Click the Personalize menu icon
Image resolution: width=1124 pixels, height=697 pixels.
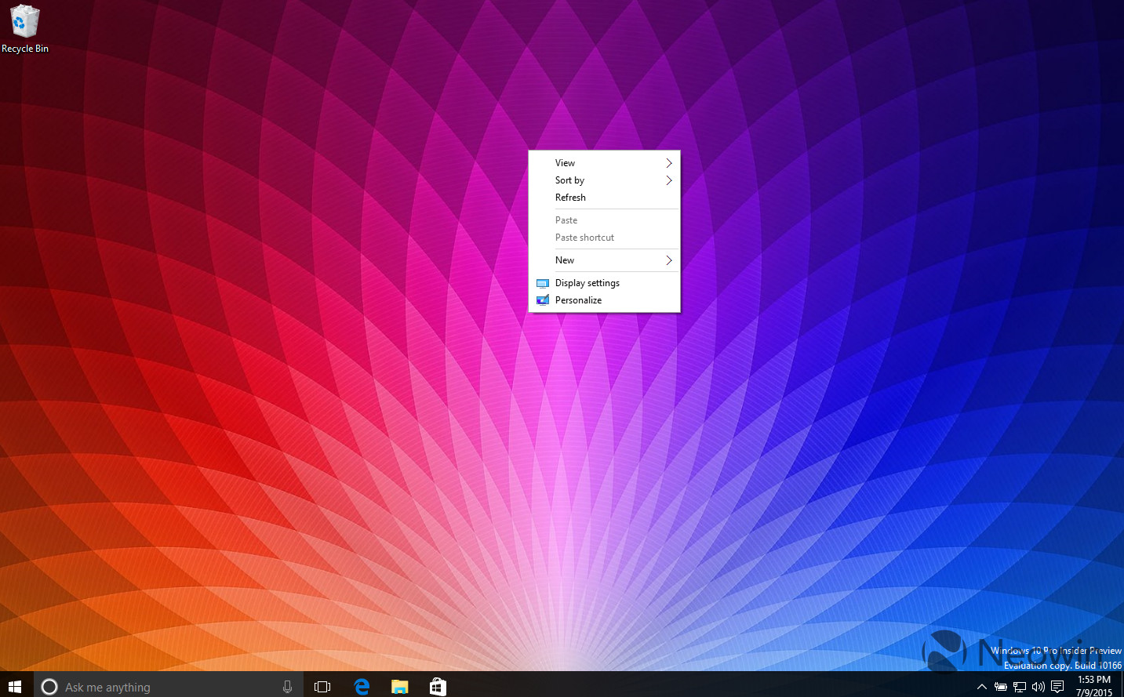tap(542, 300)
